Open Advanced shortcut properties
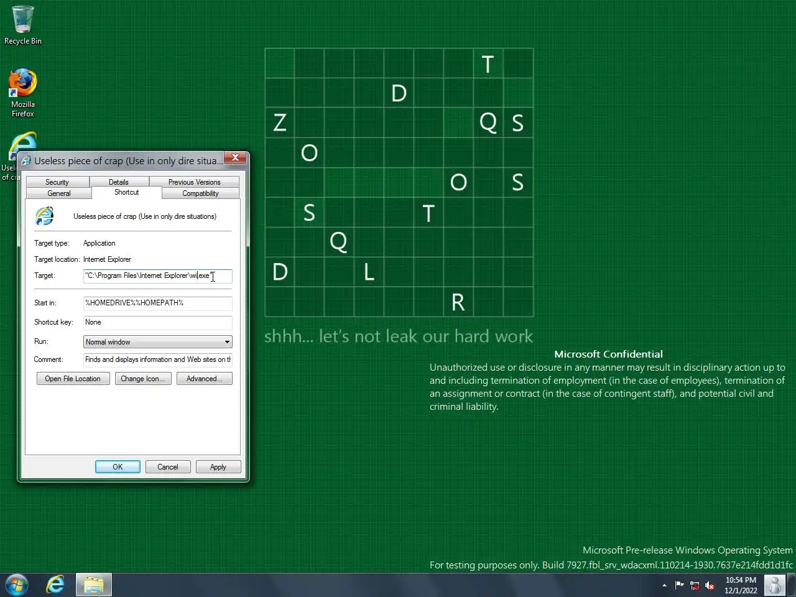Image resolution: width=796 pixels, height=597 pixels. (205, 379)
